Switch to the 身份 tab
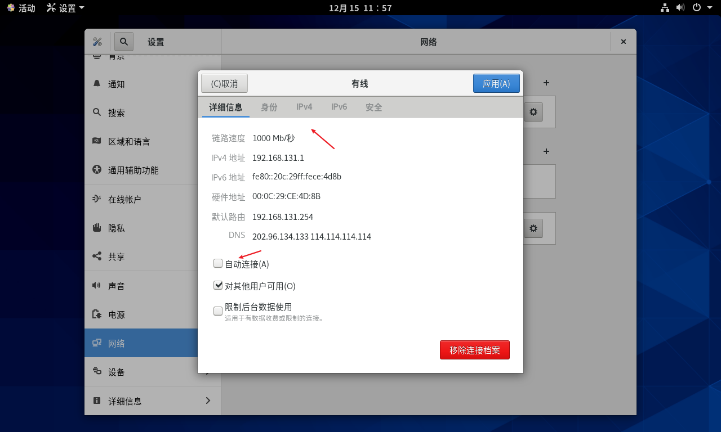Image resolution: width=721 pixels, height=432 pixels. coord(269,107)
